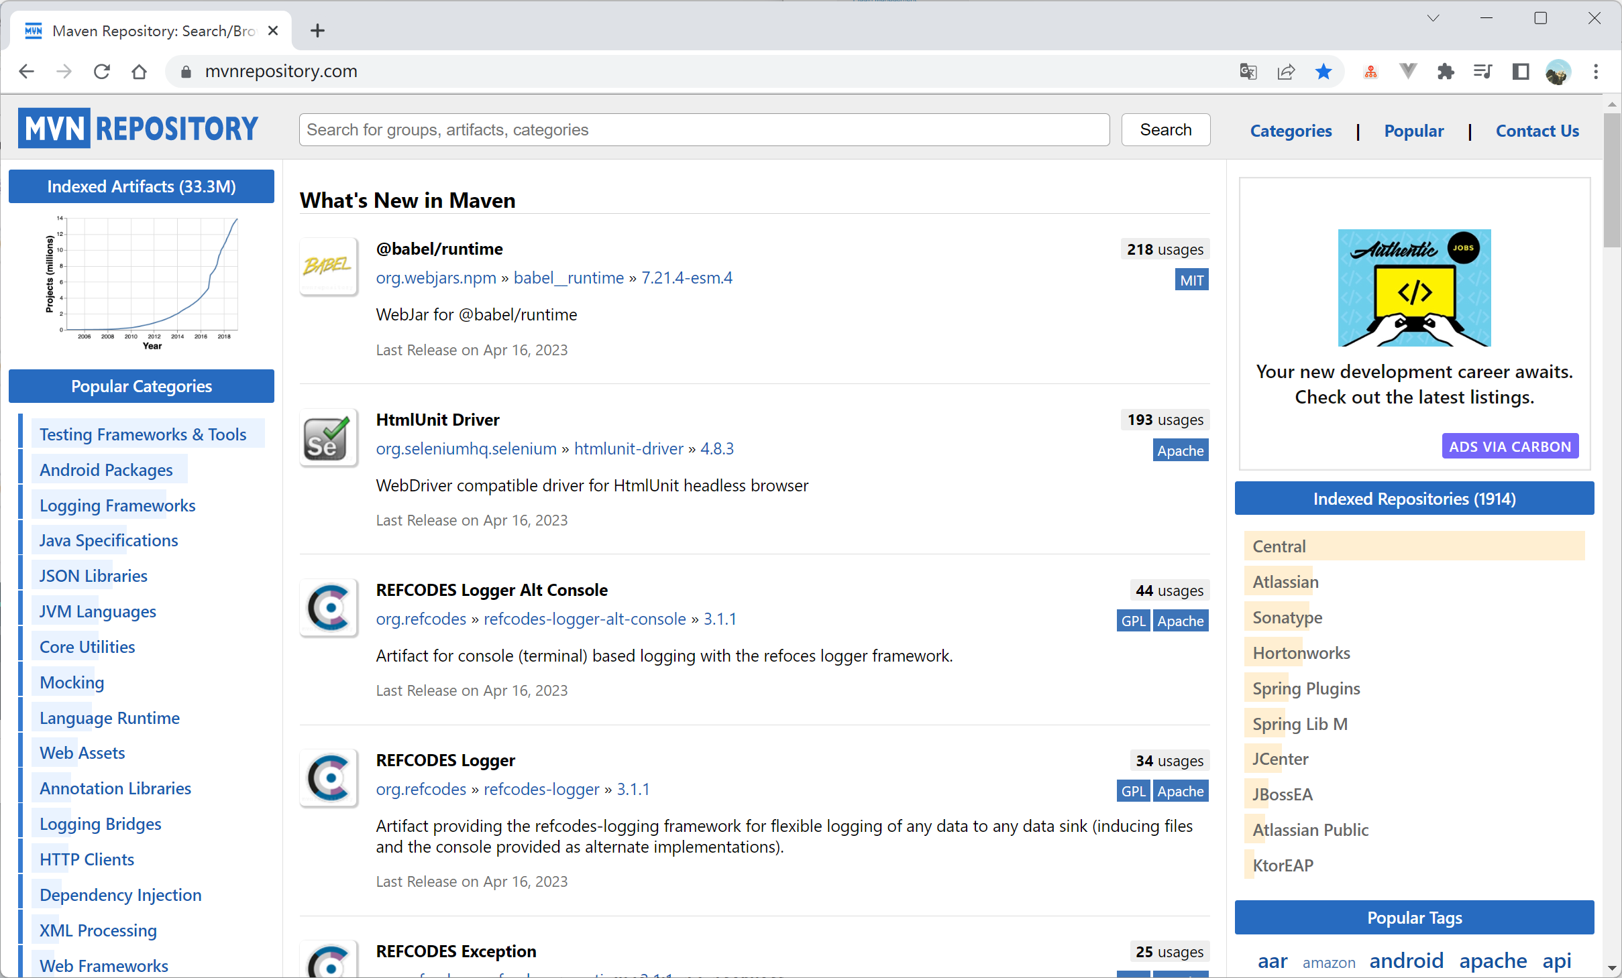Toggle the bookmark star for this page

[x=1323, y=72]
